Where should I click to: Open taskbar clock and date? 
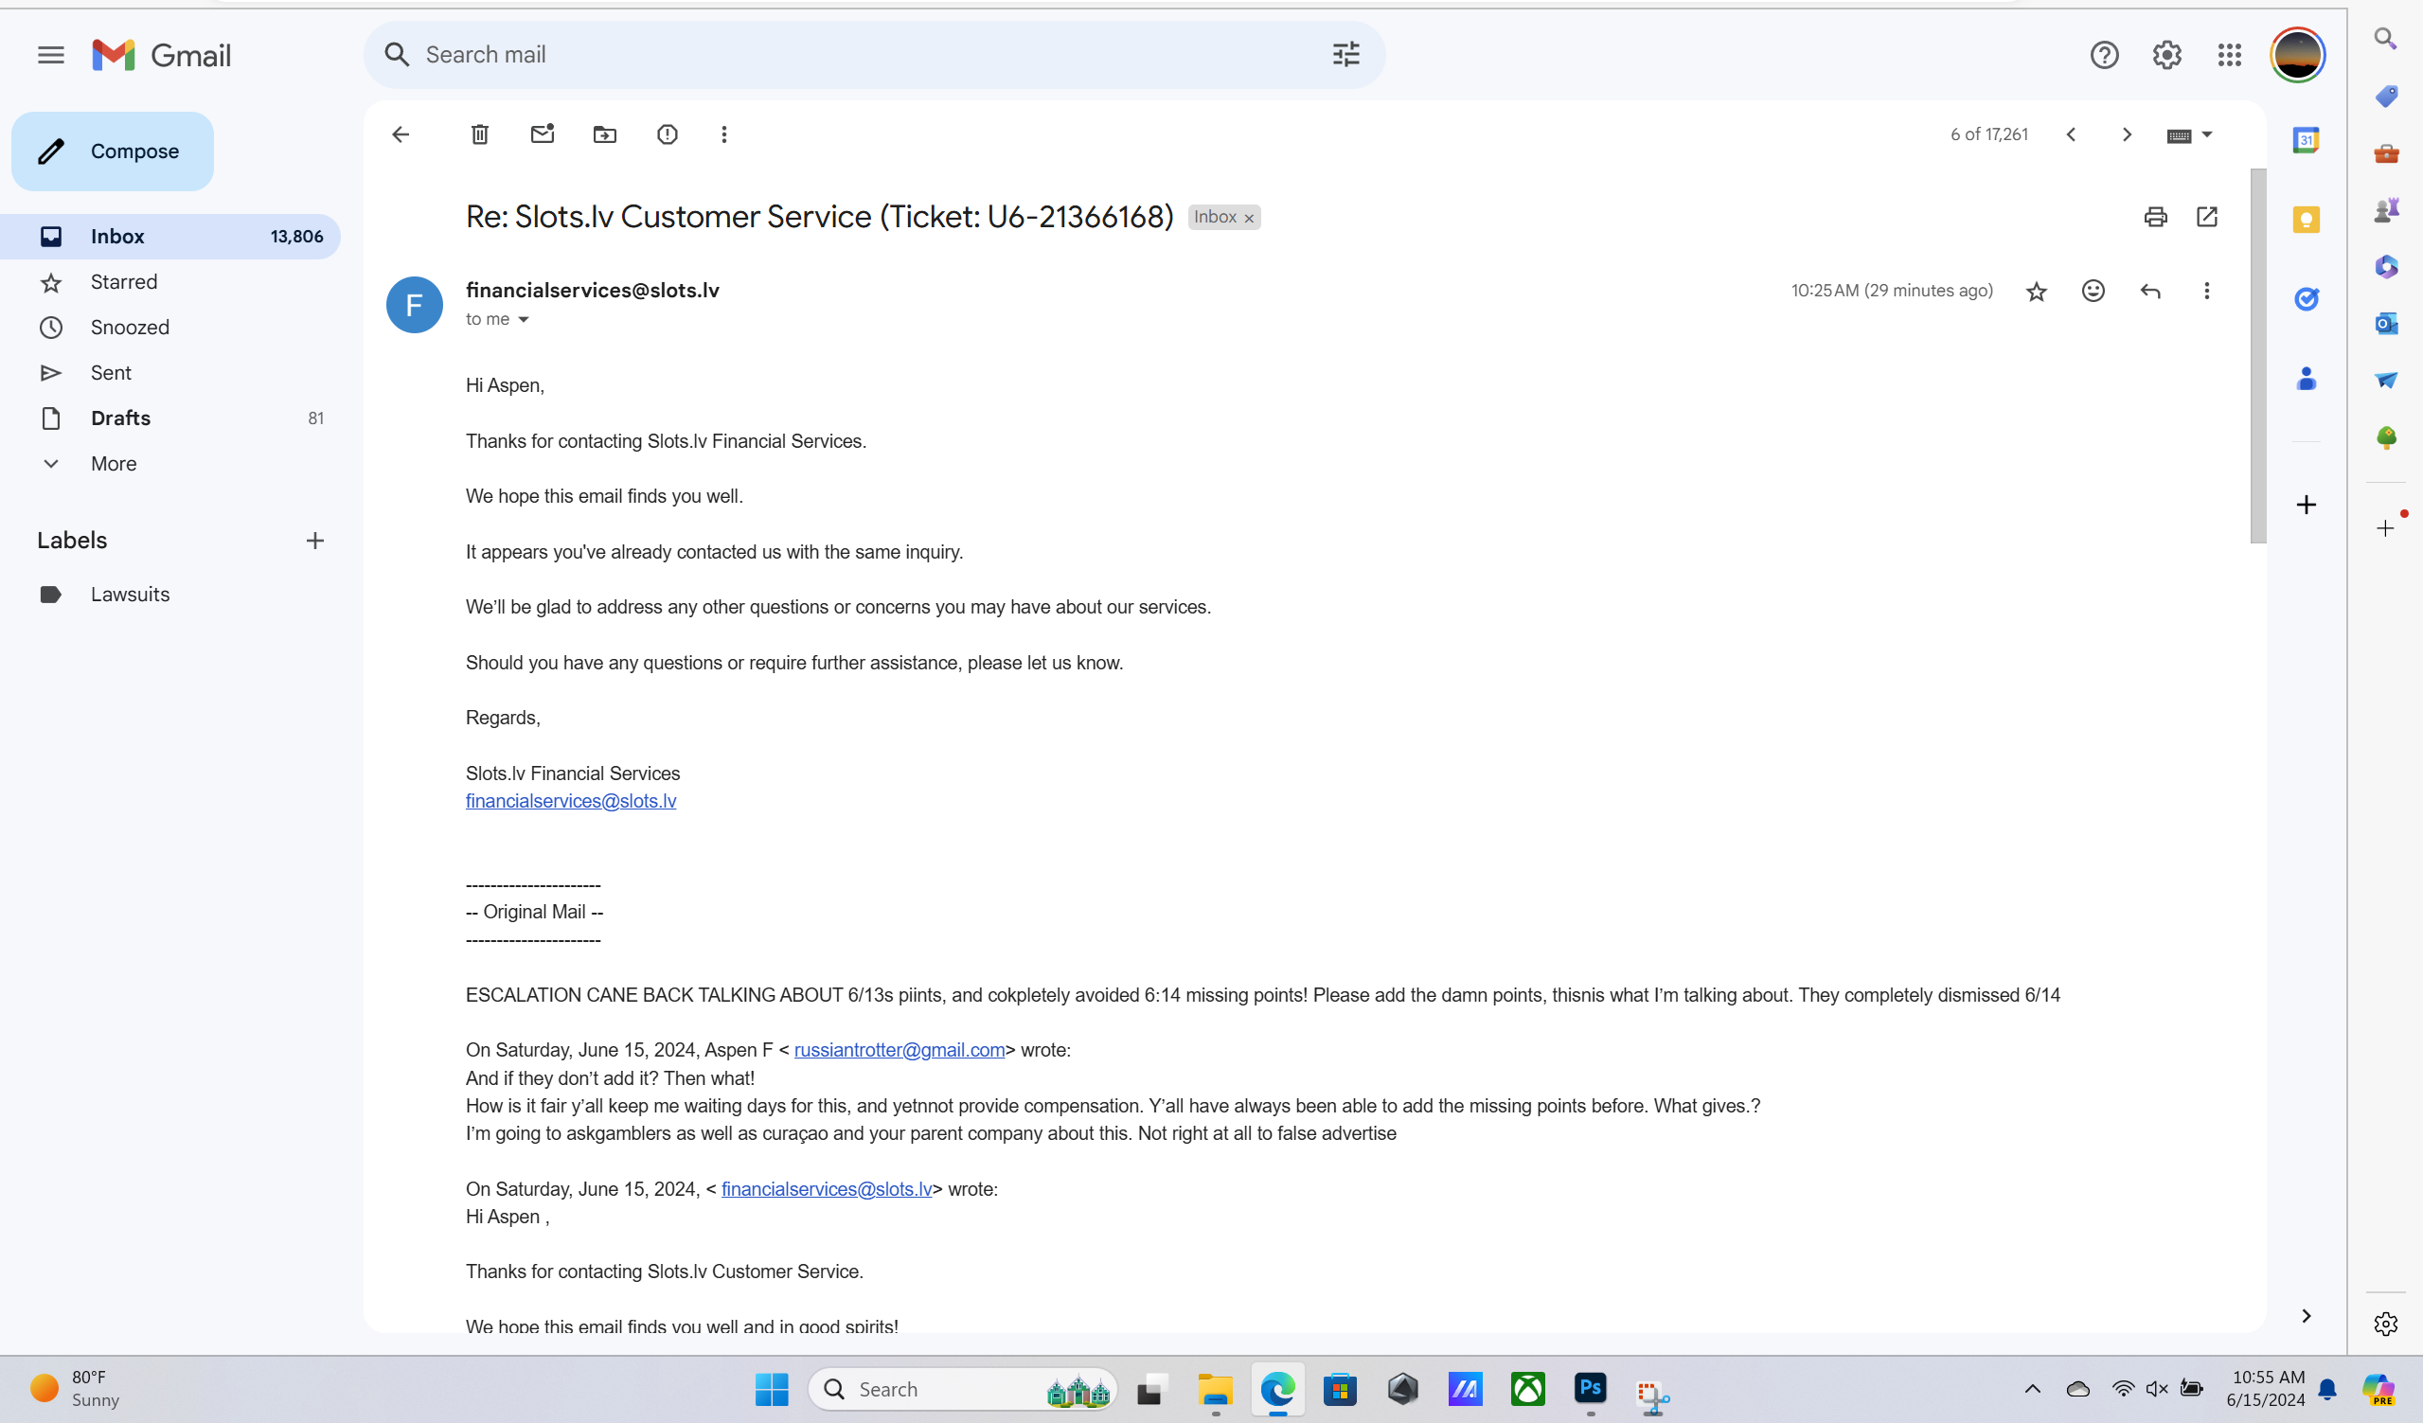coord(2266,1388)
